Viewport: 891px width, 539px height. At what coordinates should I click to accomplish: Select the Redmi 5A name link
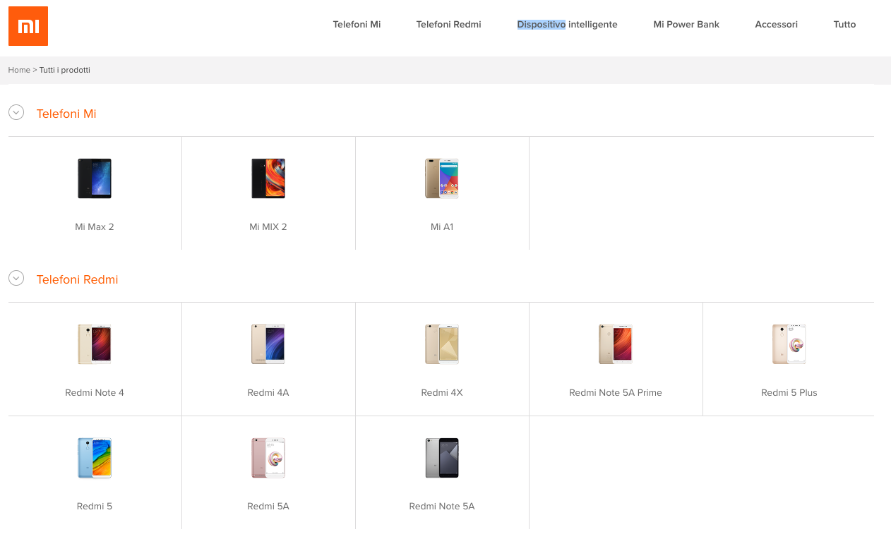[x=268, y=507]
